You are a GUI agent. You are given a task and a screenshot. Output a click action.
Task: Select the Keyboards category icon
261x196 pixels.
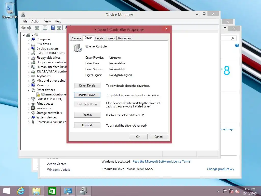[33, 76]
